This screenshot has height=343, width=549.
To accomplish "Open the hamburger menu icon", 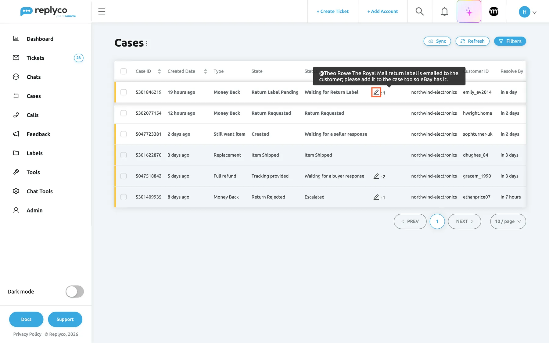I will tap(102, 12).
